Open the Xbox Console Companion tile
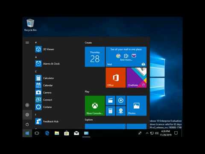The image size is (205, 154). (x=95, y=106)
